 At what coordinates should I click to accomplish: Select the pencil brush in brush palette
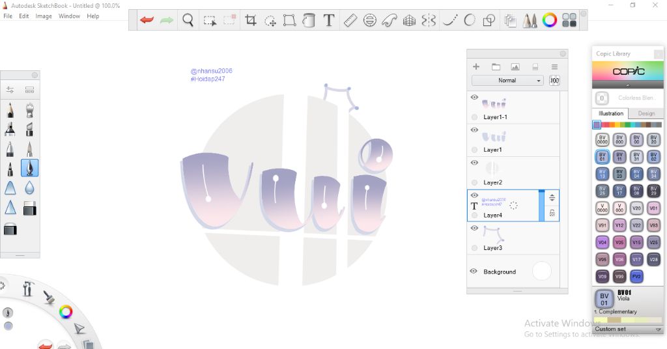point(10,110)
